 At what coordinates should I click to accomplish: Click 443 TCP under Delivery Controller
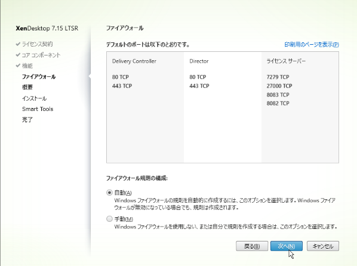tap(122, 86)
